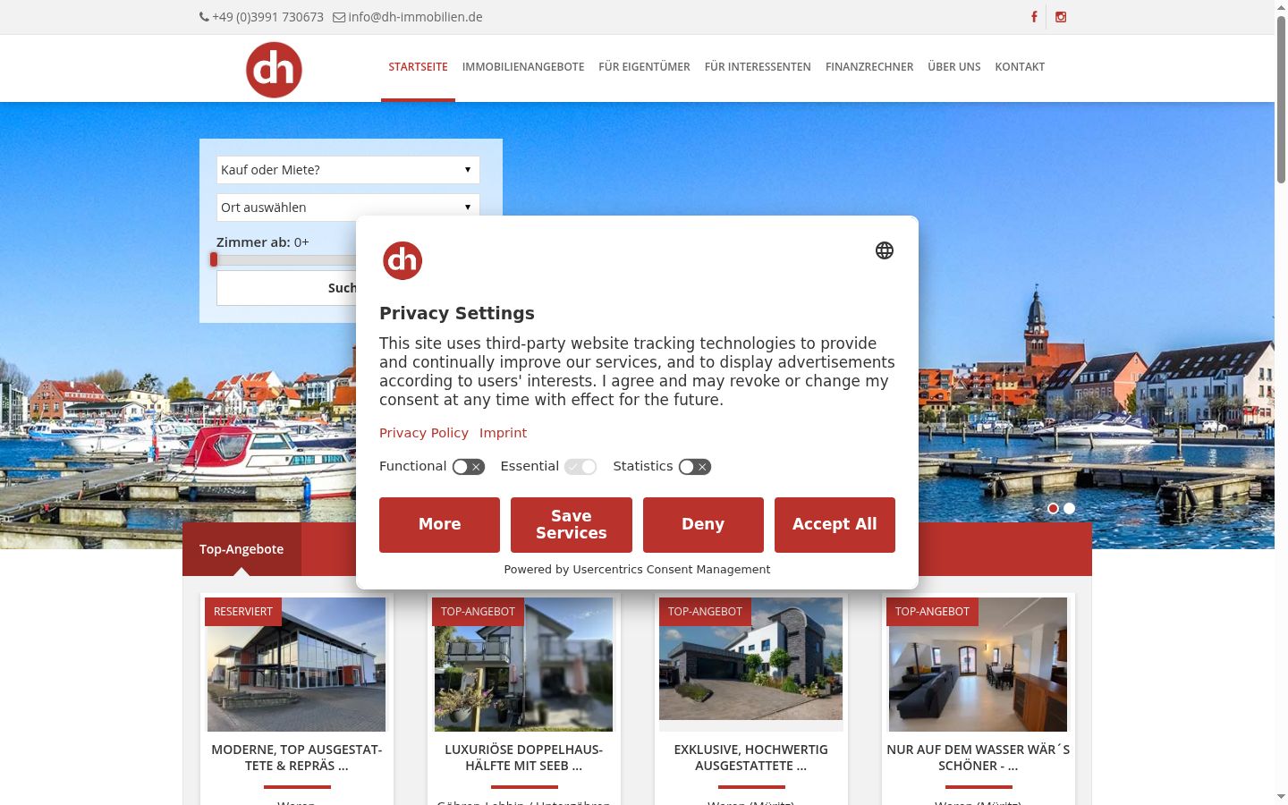
Task: Click the More button
Action: click(439, 525)
